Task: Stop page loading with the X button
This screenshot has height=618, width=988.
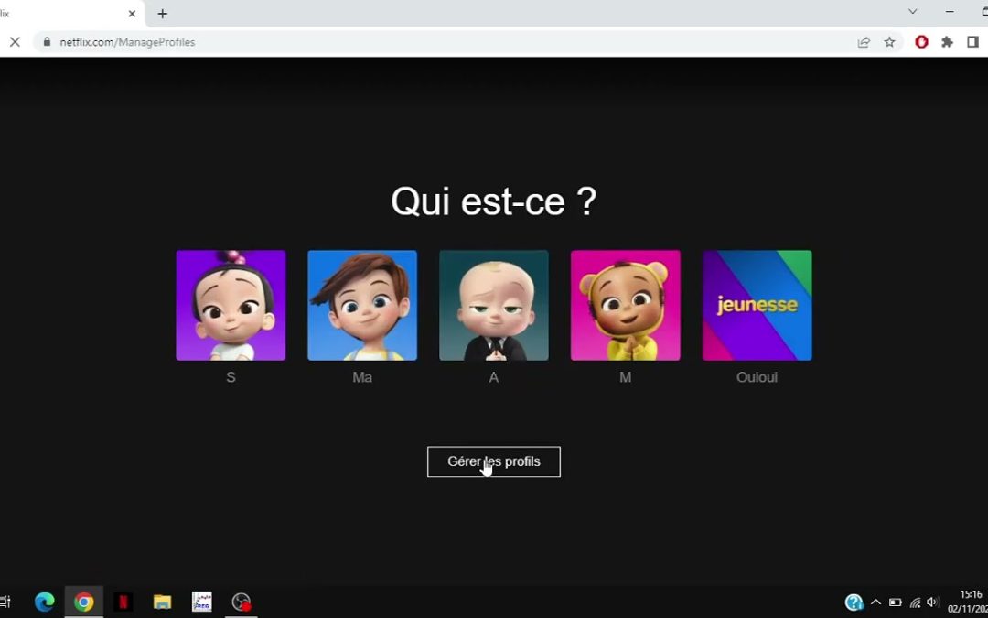Action: click(16, 42)
